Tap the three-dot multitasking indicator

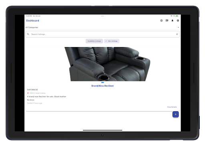click(x=102, y=16)
